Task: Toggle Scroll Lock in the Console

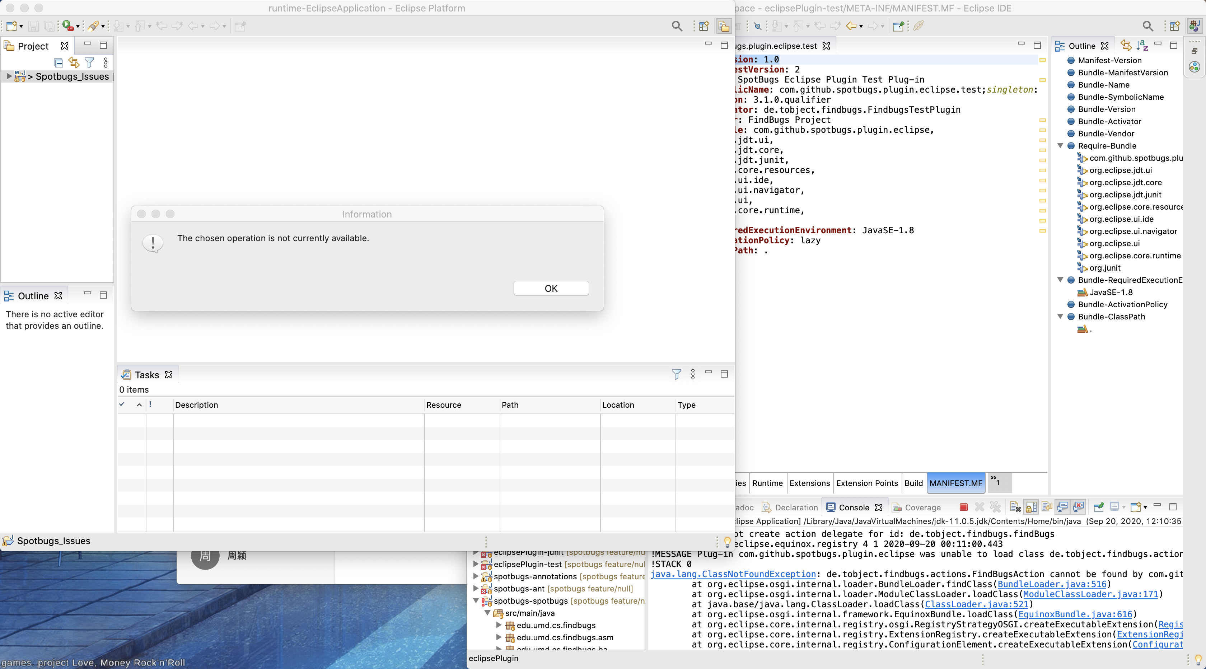Action: pos(1030,507)
